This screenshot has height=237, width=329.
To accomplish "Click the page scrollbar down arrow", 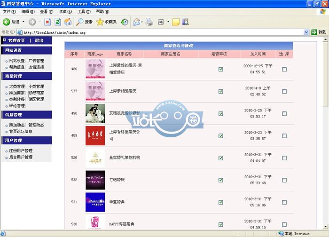I will [x=325, y=227].
